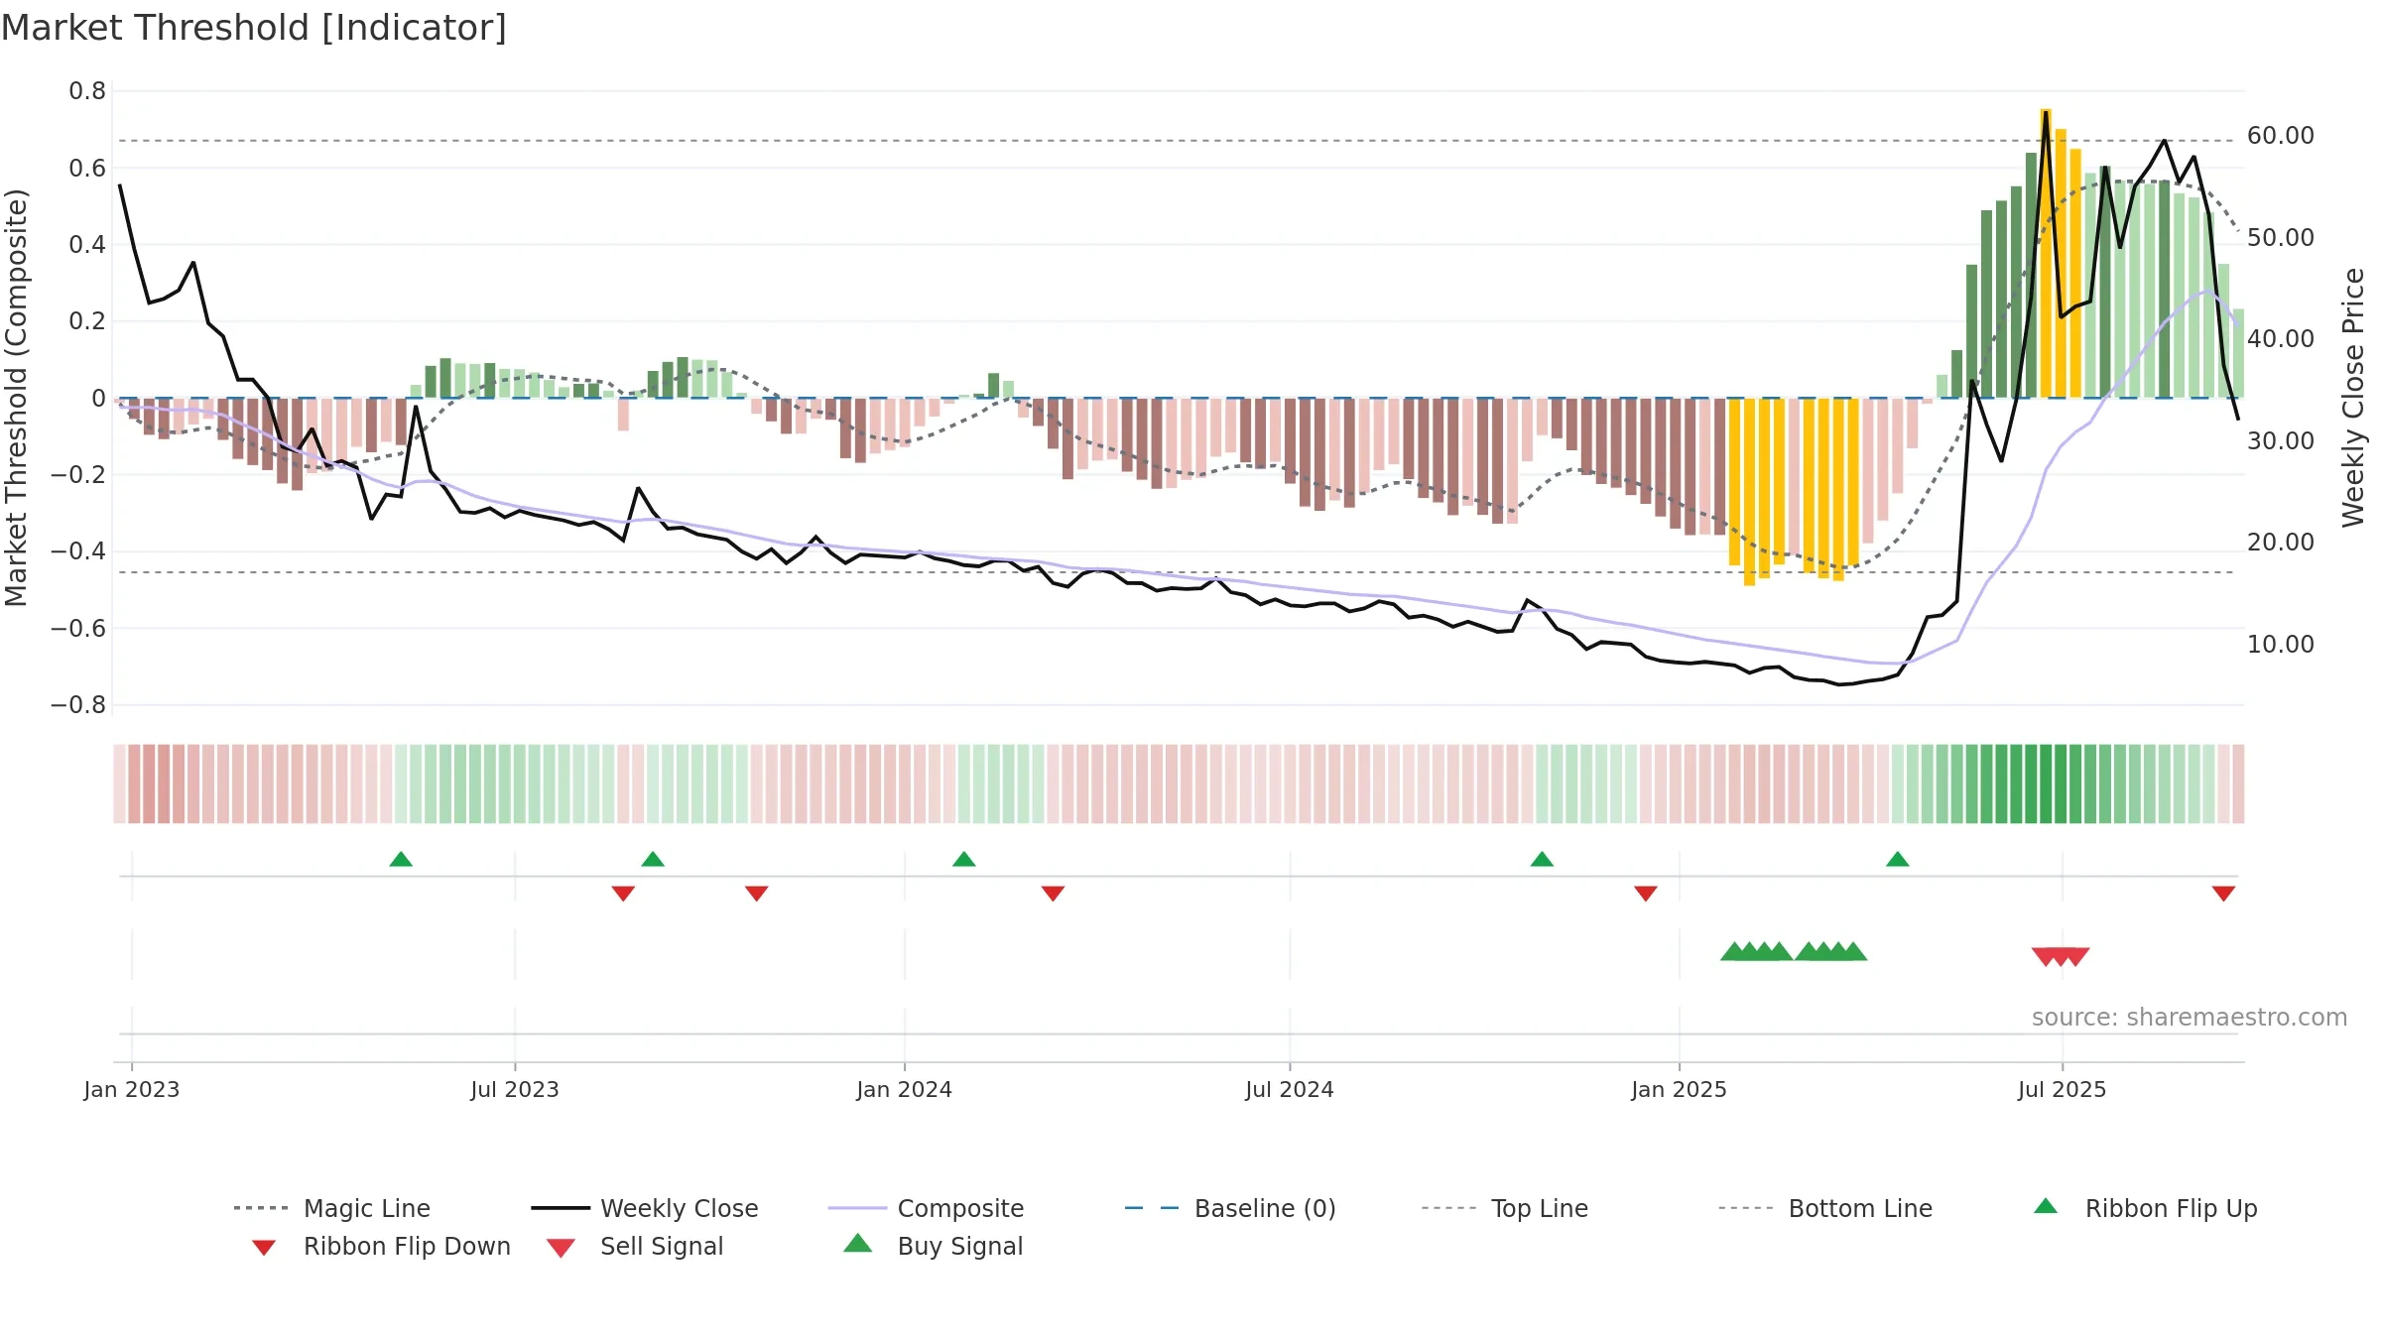
Task: Click the Ribbon Flip Up marker near May 2023
Action: (x=401, y=859)
